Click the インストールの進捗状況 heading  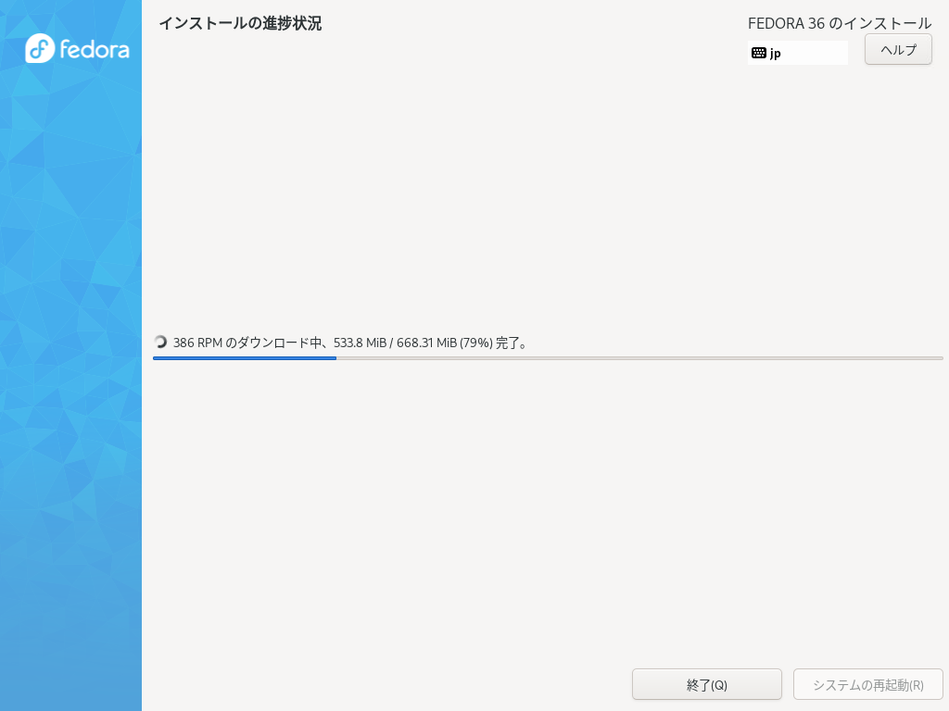pos(240,23)
